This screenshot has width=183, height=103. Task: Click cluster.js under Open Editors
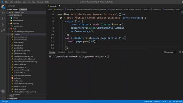(x=17, y=12)
